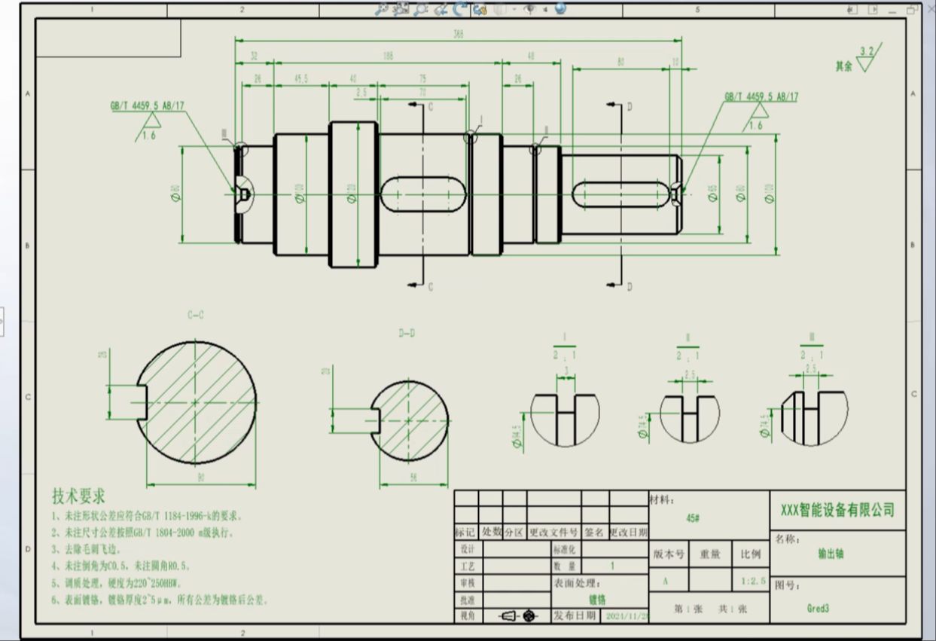Select technical note 5 about 调质处理 hardness
Viewport: 936px width, 641px height.
117,583
